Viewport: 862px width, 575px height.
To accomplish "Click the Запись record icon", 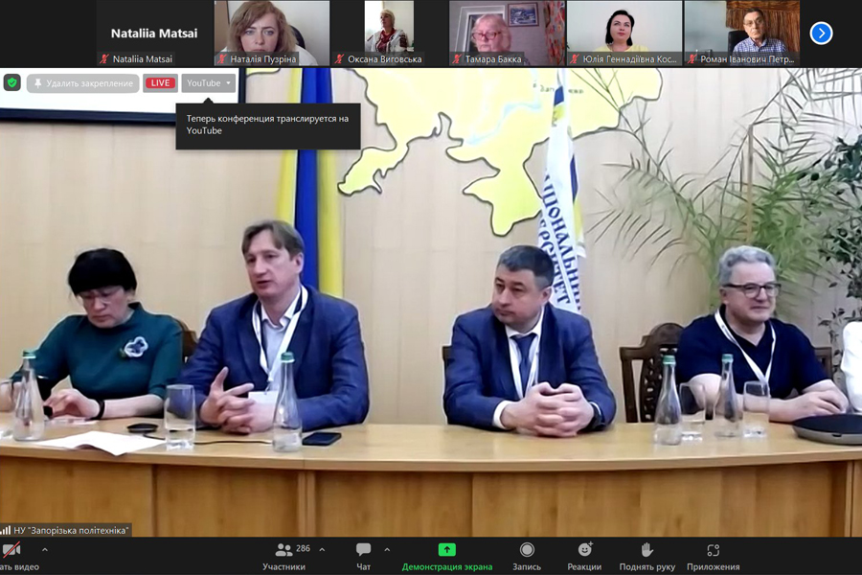I will [x=527, y=550].
